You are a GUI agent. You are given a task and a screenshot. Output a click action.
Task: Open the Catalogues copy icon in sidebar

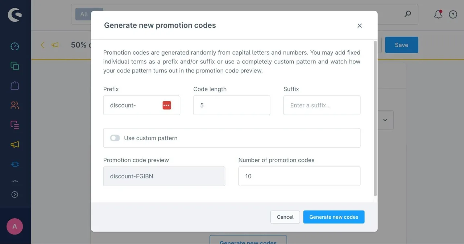point(14,66)
